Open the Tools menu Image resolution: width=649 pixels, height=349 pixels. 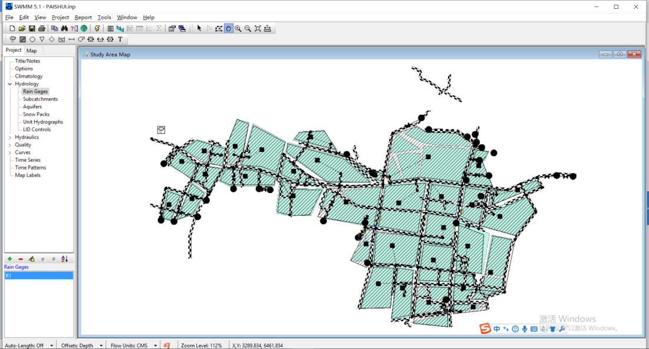click(x=104, y=18)
